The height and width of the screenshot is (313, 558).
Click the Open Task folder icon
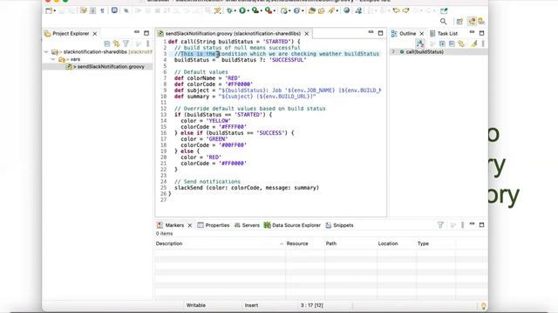click(x=322, y=10)
